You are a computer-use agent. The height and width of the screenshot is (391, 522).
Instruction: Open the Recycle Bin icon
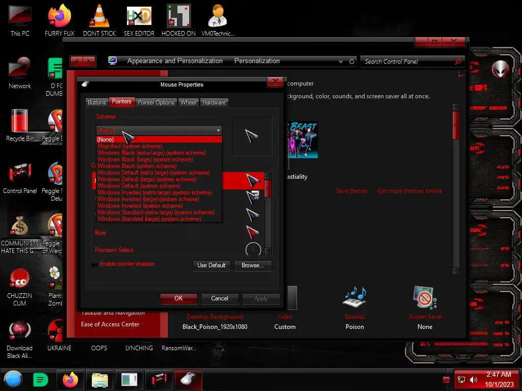20,125
